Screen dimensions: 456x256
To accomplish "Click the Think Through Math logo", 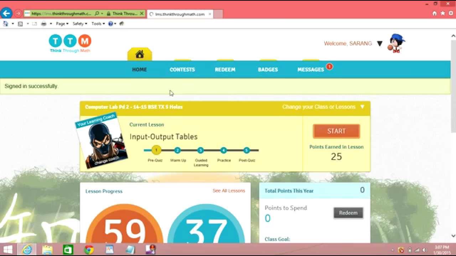I will 70,43.
